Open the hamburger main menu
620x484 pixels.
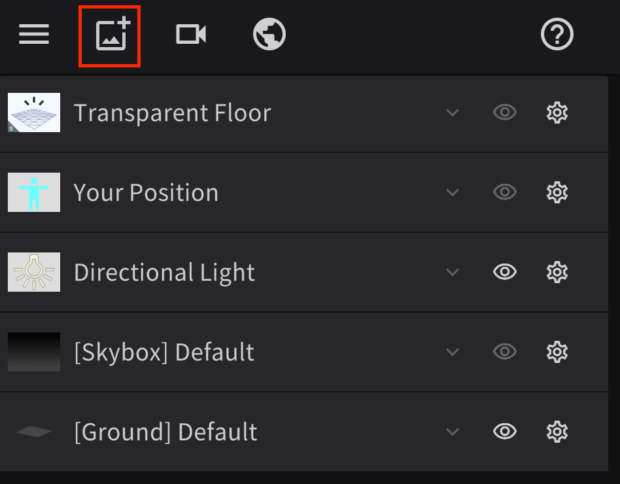[34, 34]
